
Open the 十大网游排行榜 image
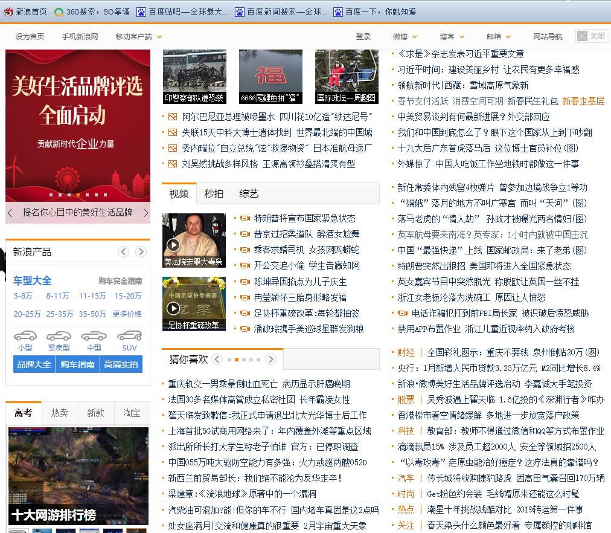tap(78, 476)
